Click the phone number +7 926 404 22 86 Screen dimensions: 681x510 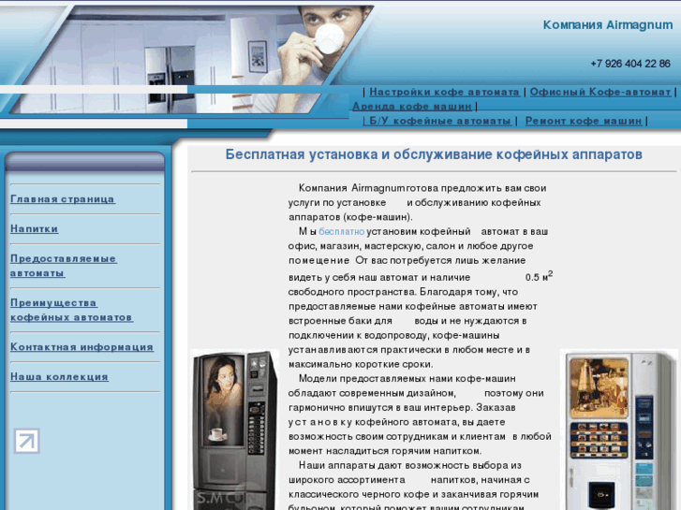(x=630, y=64)
